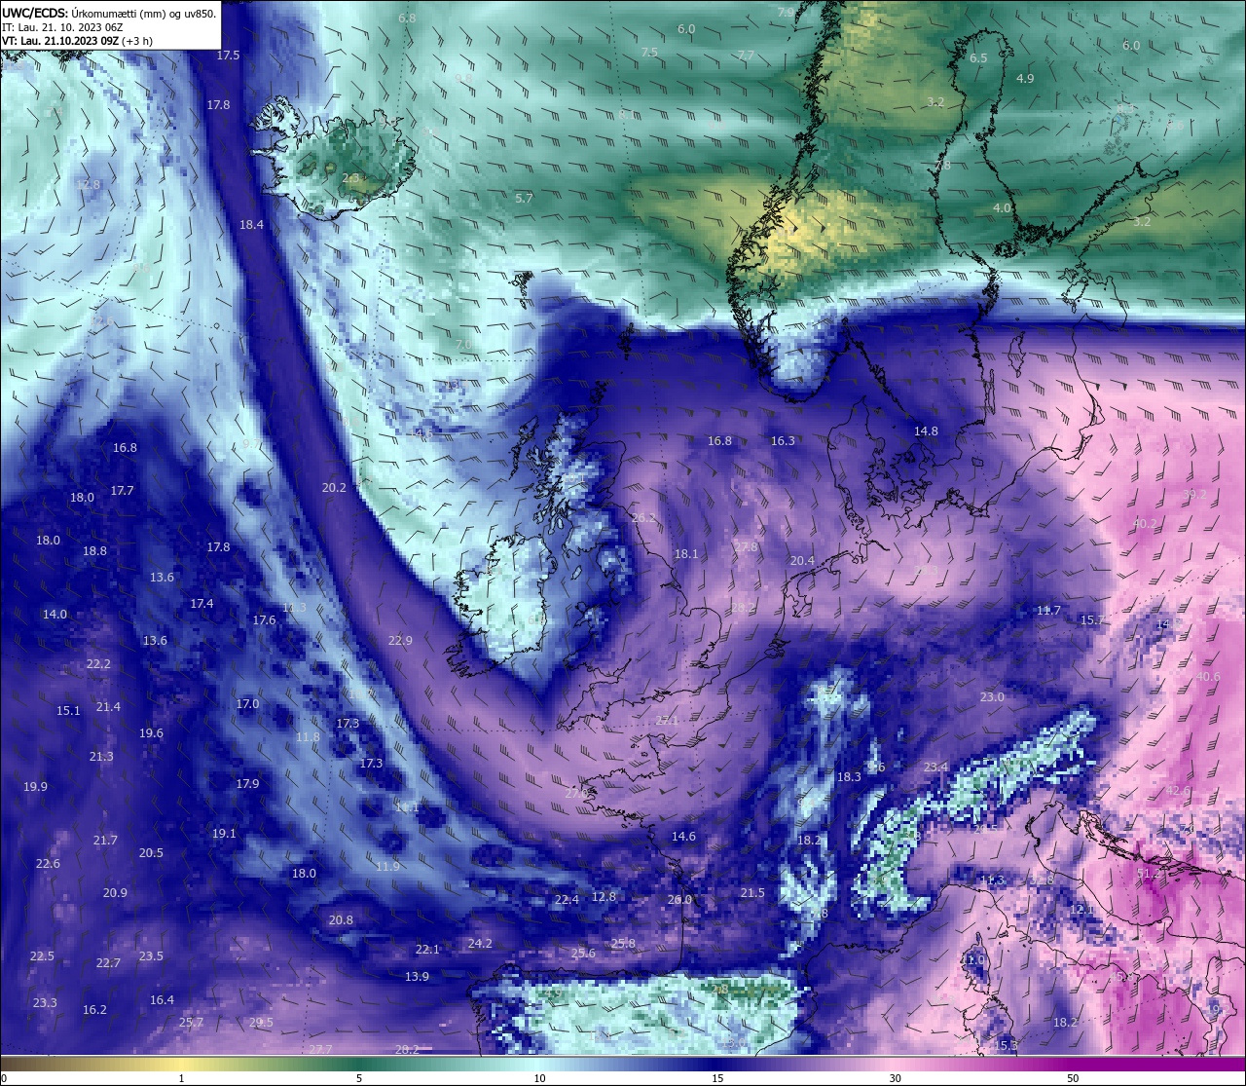Click the 4.0 value over the Baltic
Viewport: 1246px width, 1086px height.
tap(1002, 208)
